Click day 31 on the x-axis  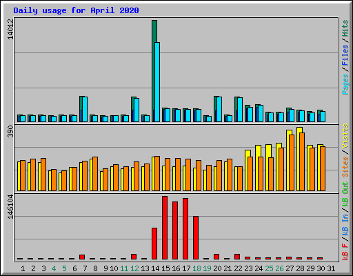pos(331,268)
